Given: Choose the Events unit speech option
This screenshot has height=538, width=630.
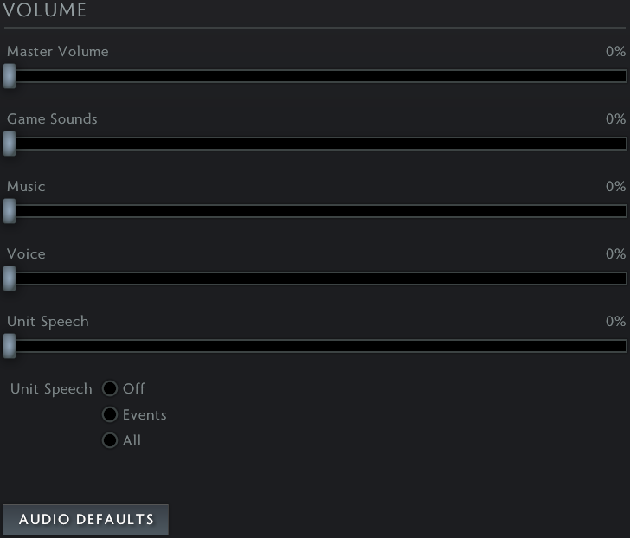Looking at the screenshot, I should pos(110,414).
